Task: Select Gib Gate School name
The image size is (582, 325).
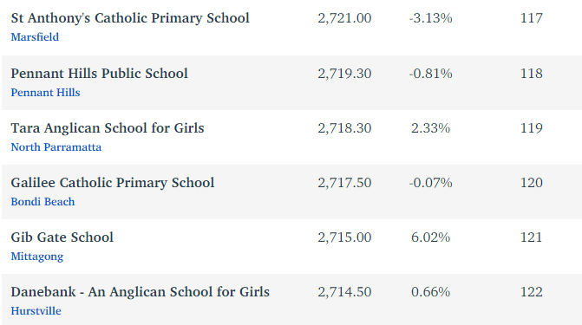Action: pos(62,237)
